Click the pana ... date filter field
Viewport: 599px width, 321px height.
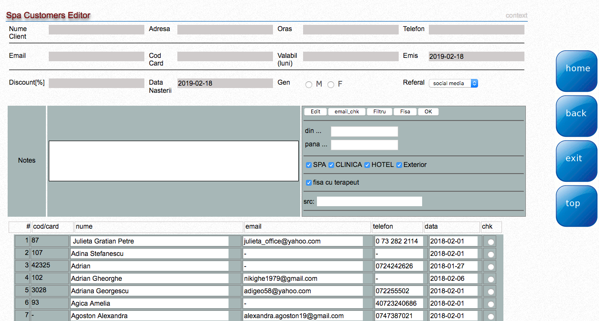(364, 145)
